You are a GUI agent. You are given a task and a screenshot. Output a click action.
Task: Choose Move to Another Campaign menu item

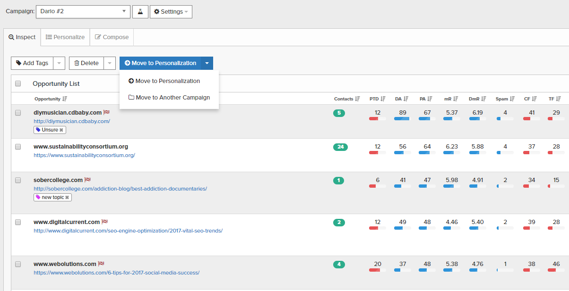click(x=169, y=98)
